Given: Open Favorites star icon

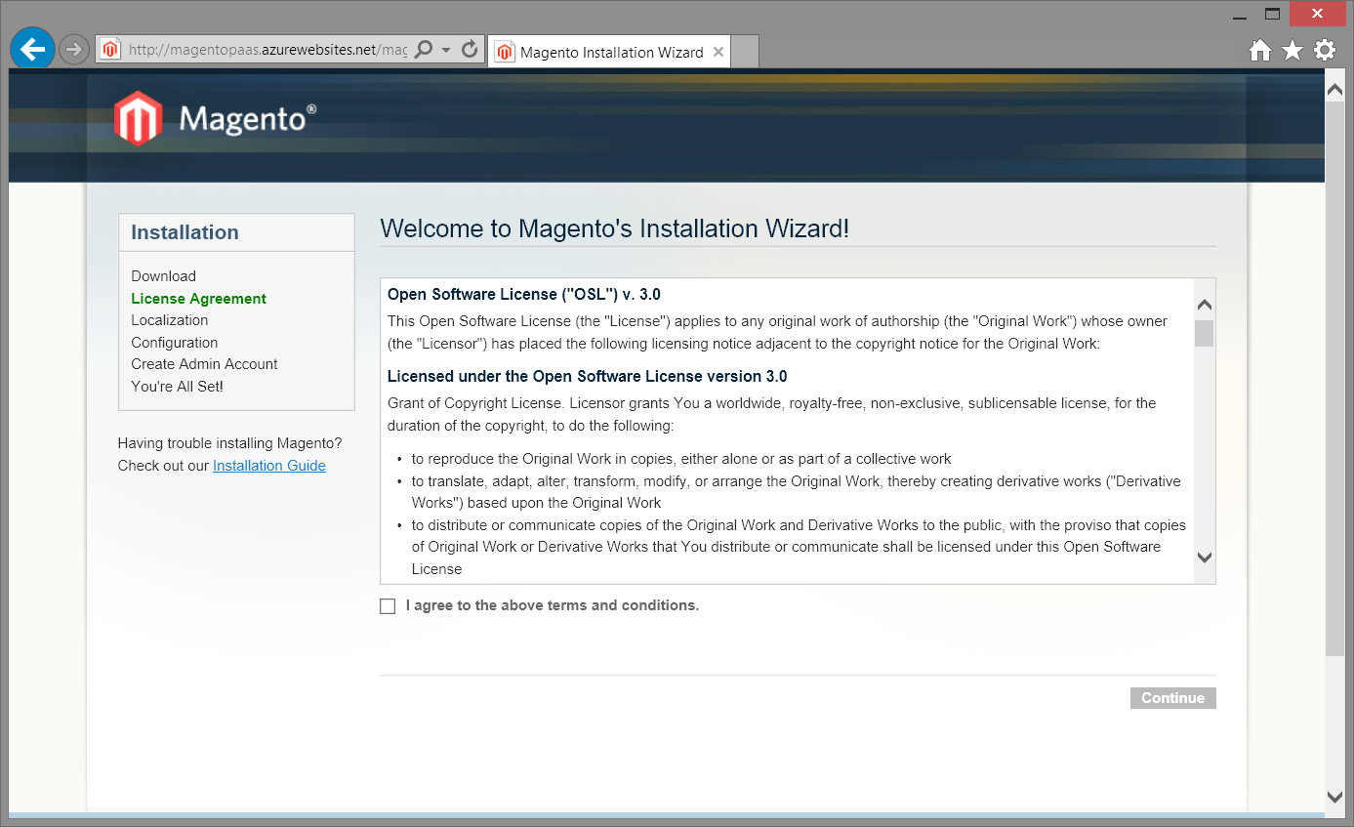Looking at the screenshot, I should [x=1292, y=50].
